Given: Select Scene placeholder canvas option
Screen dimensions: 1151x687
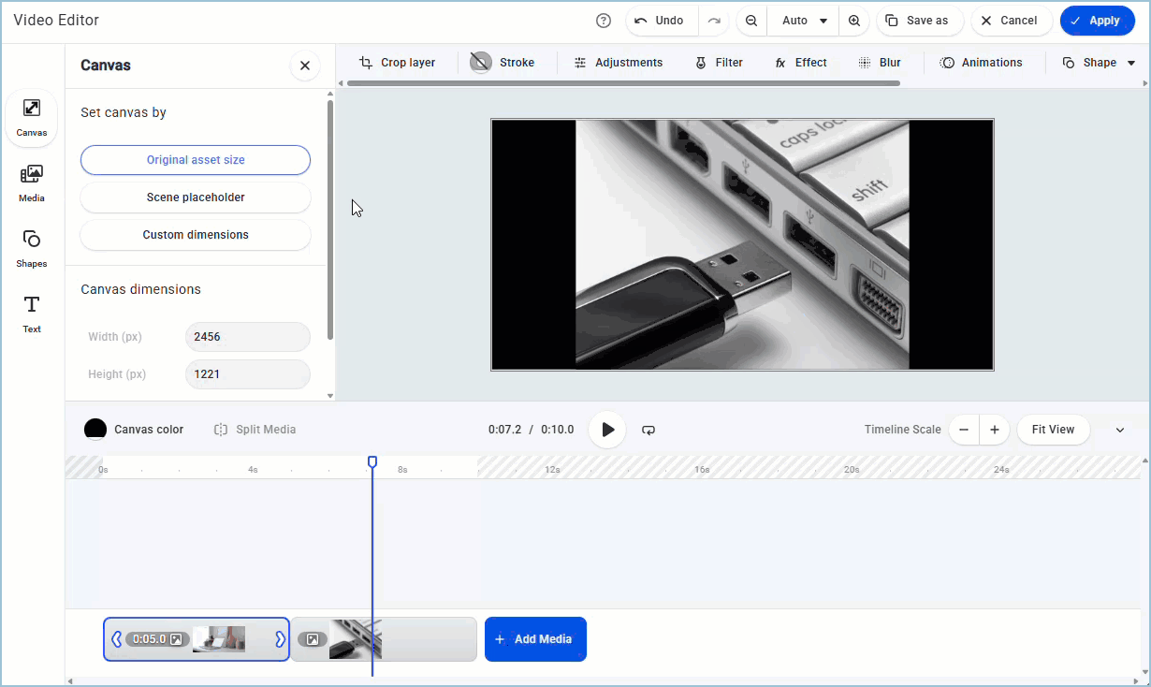Looking at the screenshot, I should coord(196,197).
